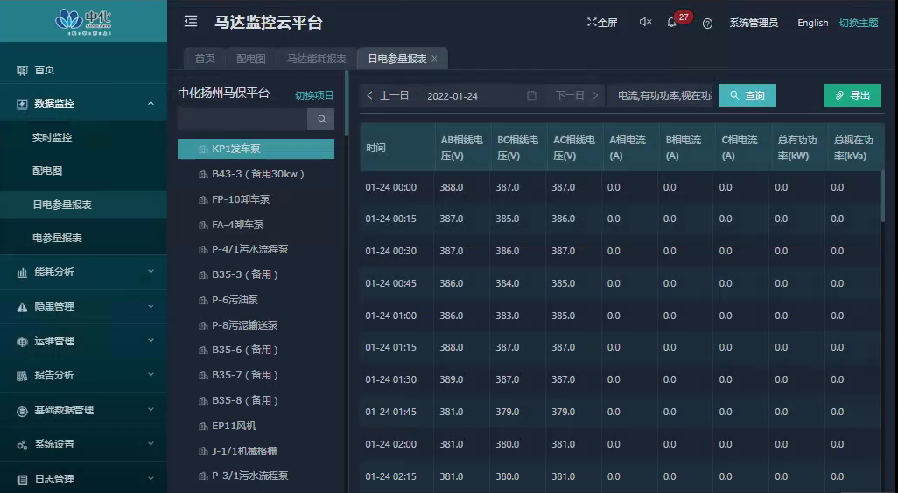The height and width of the screenshot is (493, 898).
Task: Click the 导出 export button
Action: coord(852,95)
